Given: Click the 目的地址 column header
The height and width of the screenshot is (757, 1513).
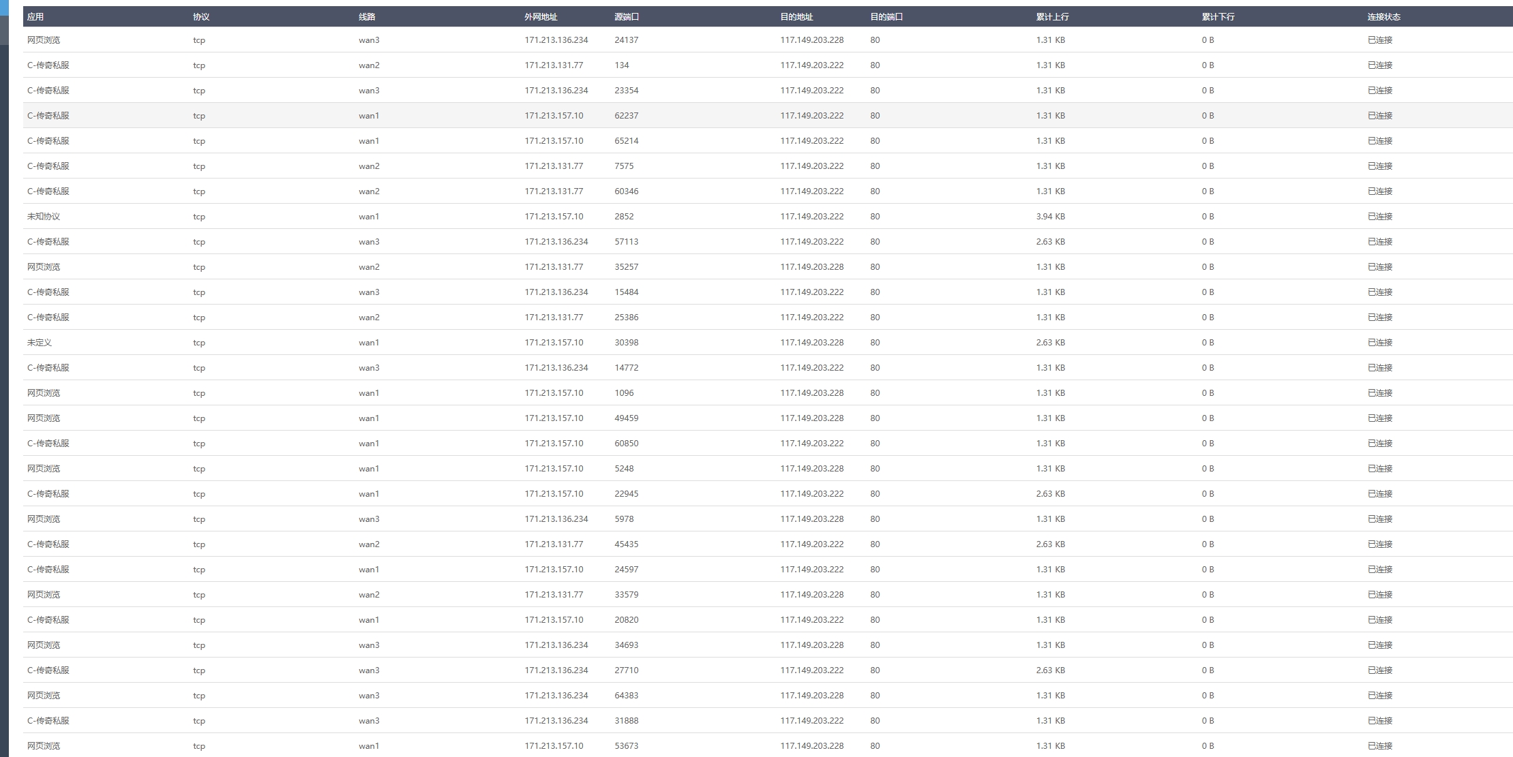Looking at the screenshot, I should 796,17.
